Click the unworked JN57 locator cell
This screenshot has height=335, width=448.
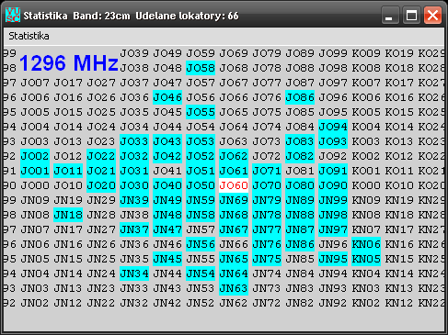(x=201, y=229)
